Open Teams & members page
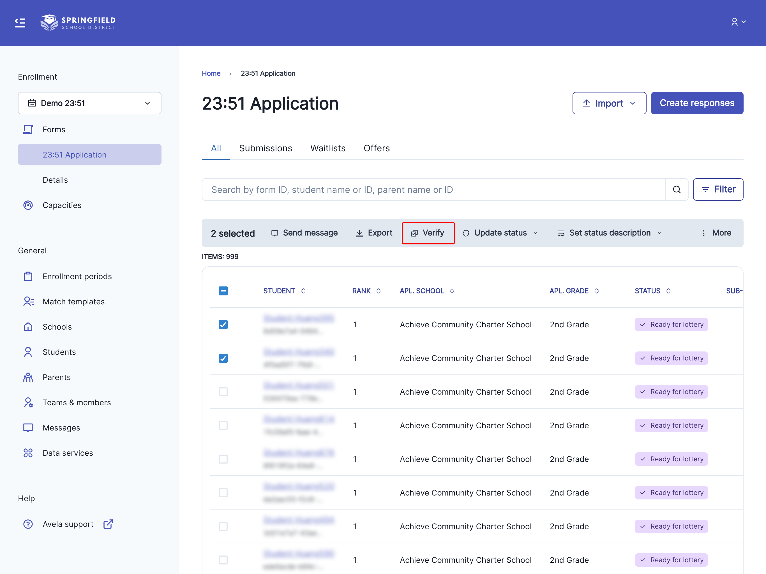 [77, 402]
